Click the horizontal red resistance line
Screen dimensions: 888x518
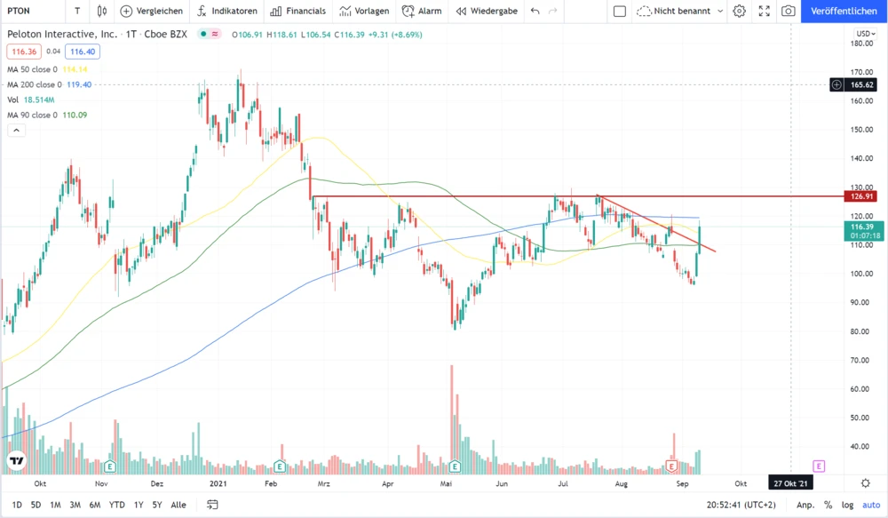pyautogui.click(x=578, y=196)
